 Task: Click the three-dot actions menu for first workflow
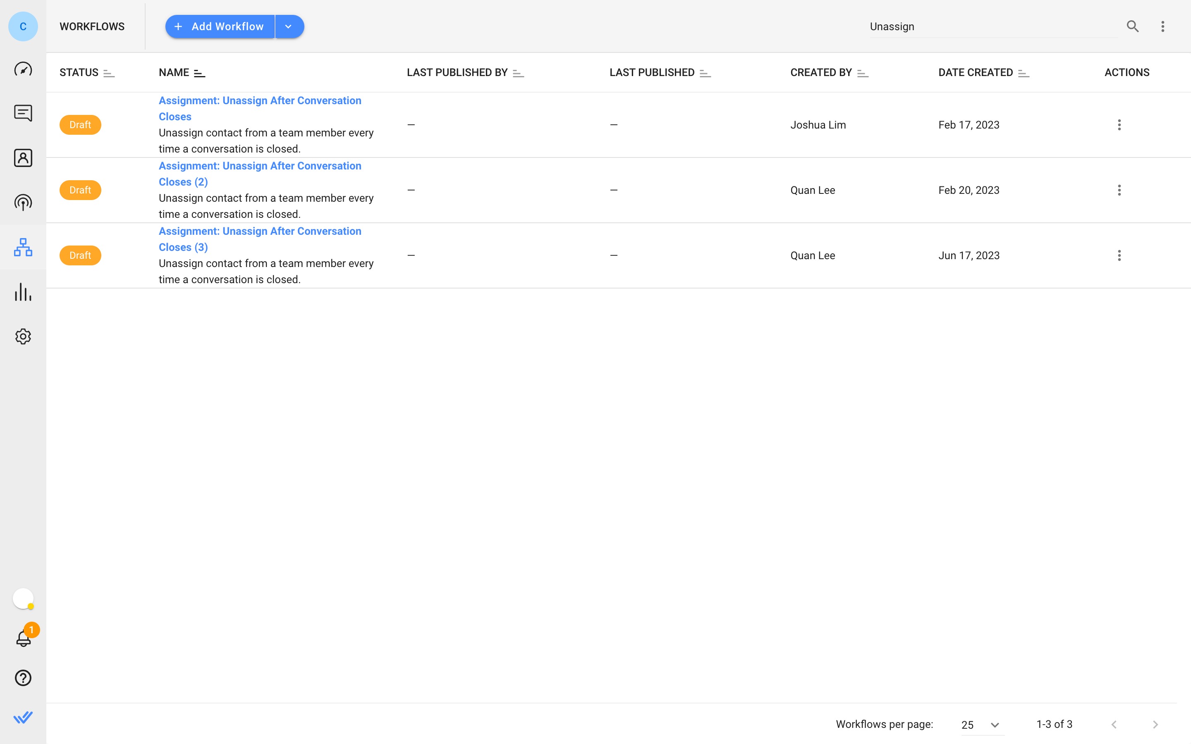click(1120, 124)
